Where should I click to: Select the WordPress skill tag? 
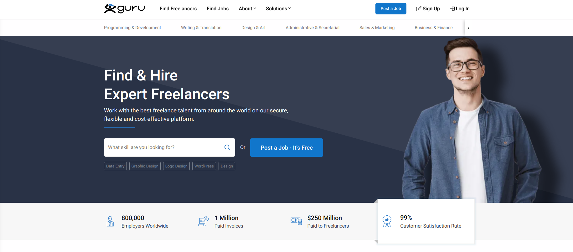(204, 166)
